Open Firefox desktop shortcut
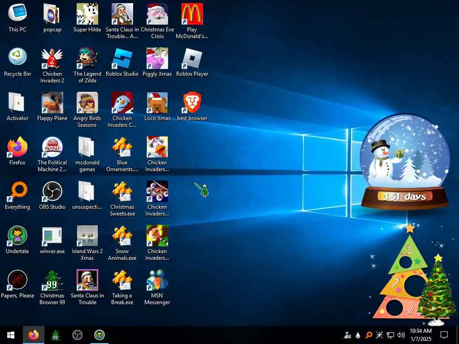 click(x=17, y=150)
